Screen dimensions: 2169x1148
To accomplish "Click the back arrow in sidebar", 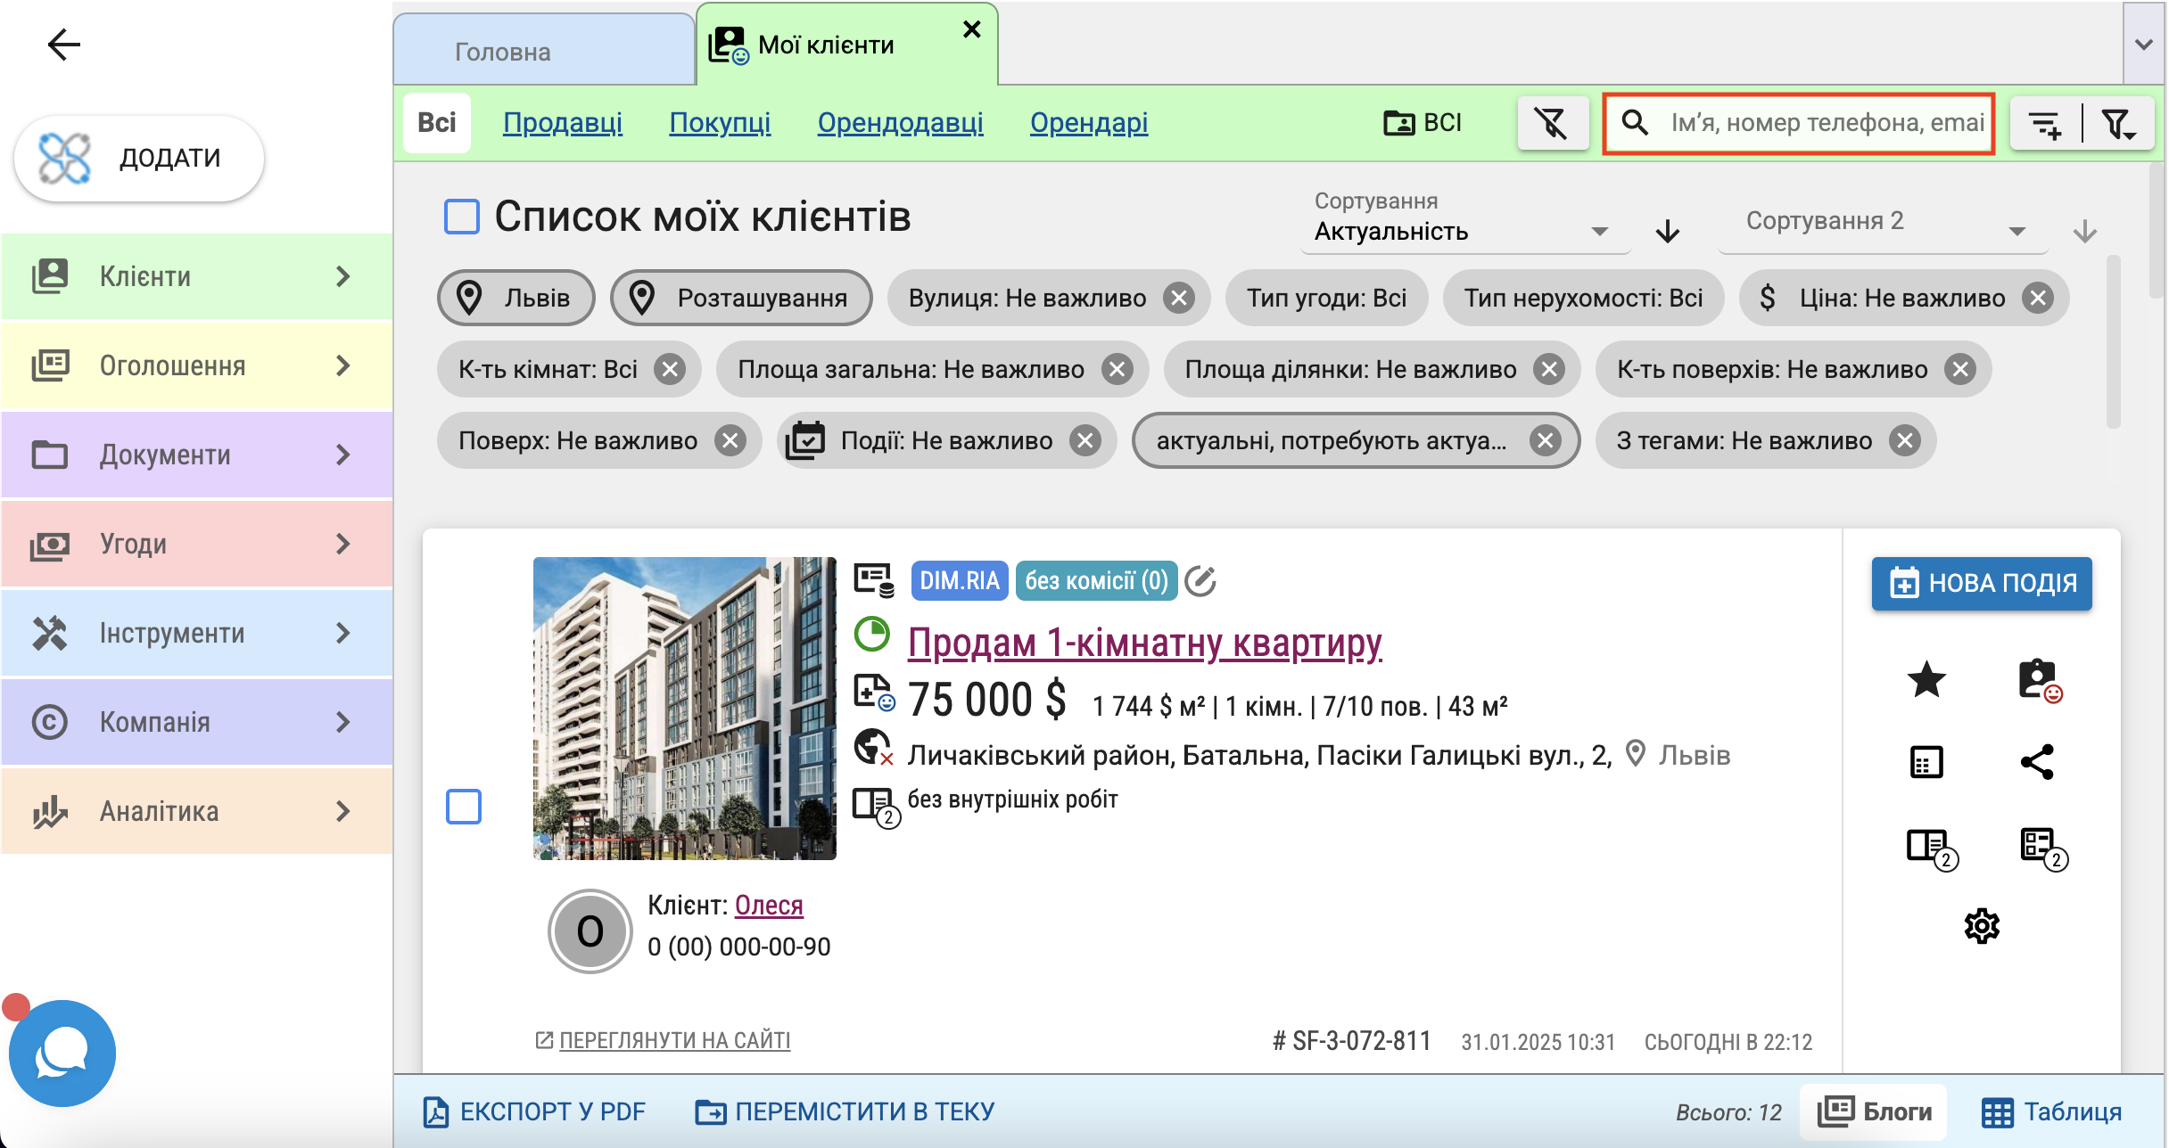I will pos(63,45).
